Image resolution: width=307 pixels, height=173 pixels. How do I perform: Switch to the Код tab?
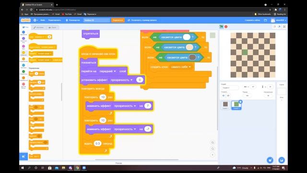(x=25, y=27)
